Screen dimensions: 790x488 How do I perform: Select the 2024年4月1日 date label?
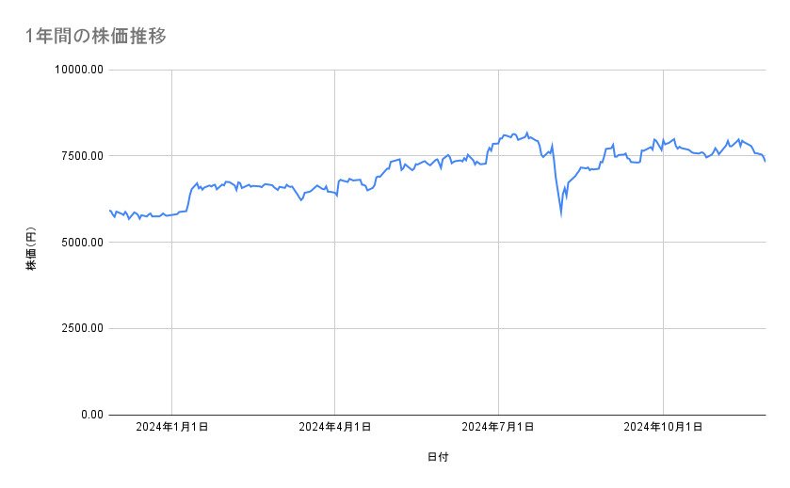pyautogui.click(x=335, y=427)
